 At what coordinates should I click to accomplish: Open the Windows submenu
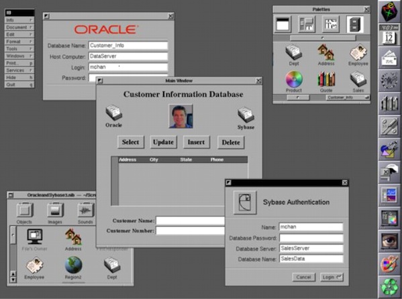pos(19,56)
